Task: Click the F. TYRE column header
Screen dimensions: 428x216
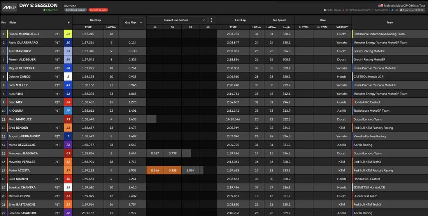Action: 303,27
